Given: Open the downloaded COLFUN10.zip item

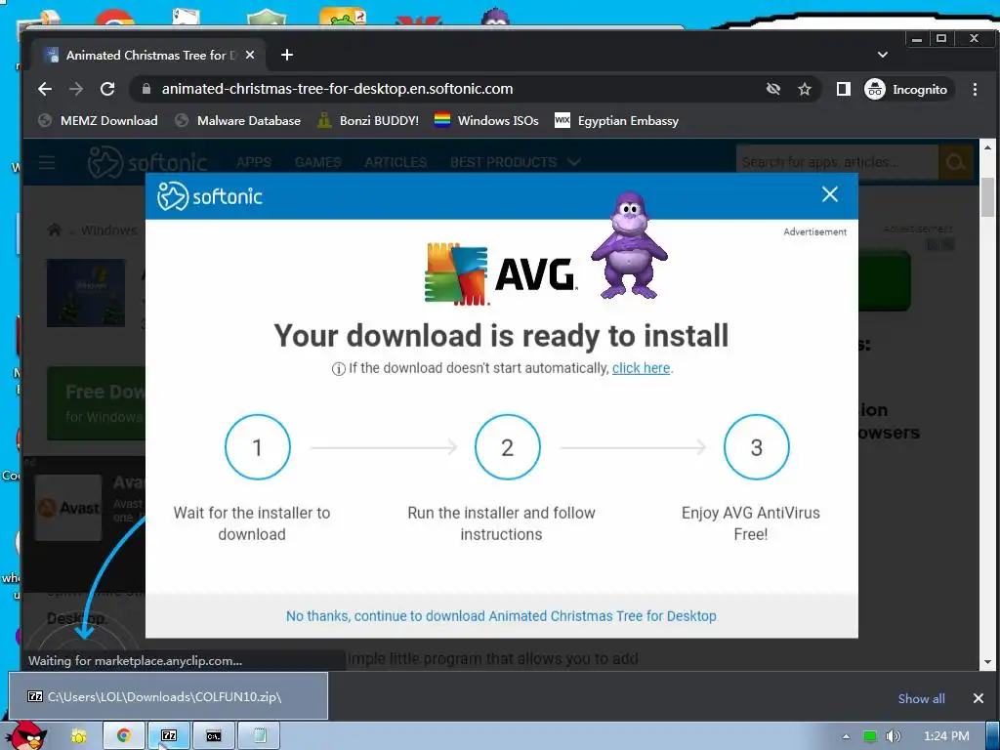Looking at the screenshot, I should coord(168,696).
